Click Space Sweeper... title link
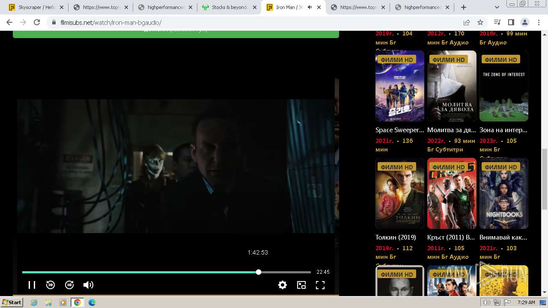The width and height of the screenshot is (548, 308). (400, 130)
